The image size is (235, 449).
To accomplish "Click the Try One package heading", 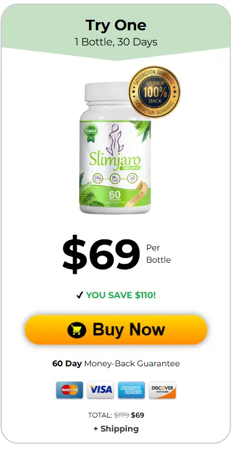I will tap(116, 26).
